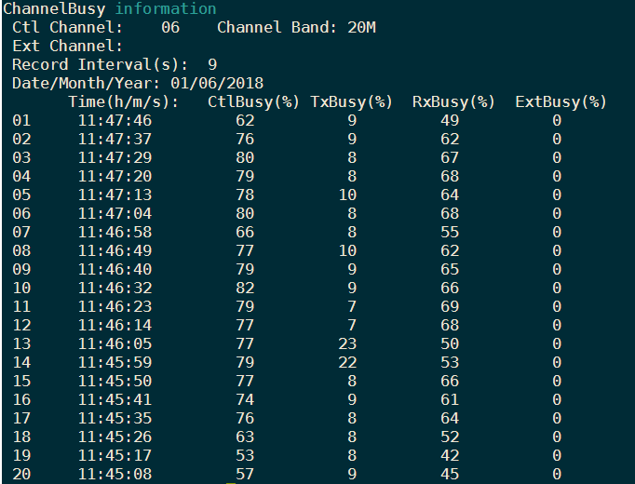Click the timestamp 11:47:46 in row 01
The height and width of the screenshot is (484, 635).
point(115,120)
